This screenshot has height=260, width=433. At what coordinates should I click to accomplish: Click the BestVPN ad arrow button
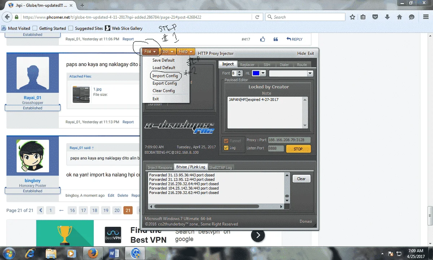point(258,236)
